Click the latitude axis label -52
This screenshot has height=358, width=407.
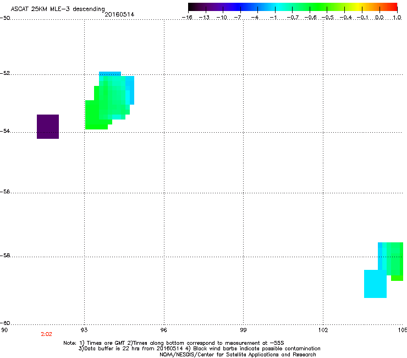[5, 73]
